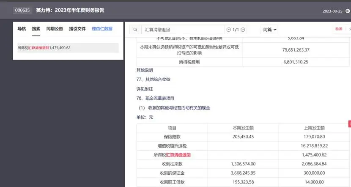Viewport: 351px width, 187px height.
Task: Click the 本期未确认递延所得税资产 row label
Action: [189, 50]
